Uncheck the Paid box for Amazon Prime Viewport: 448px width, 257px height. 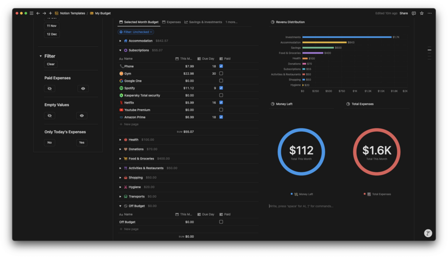(x=221, y=117)
